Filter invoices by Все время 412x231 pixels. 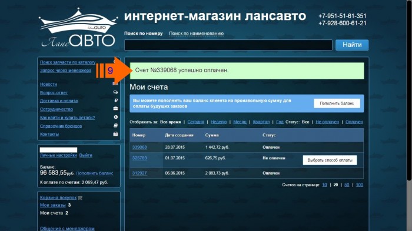point(171,122)
